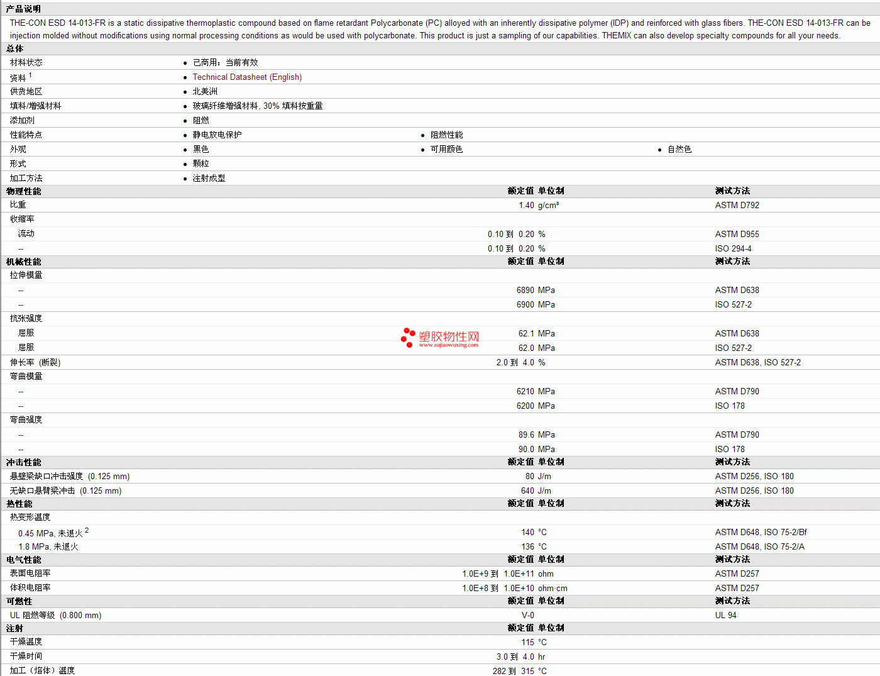Click the ASTM D792 test method
This screenshot has width=880, height=676.
737,205
